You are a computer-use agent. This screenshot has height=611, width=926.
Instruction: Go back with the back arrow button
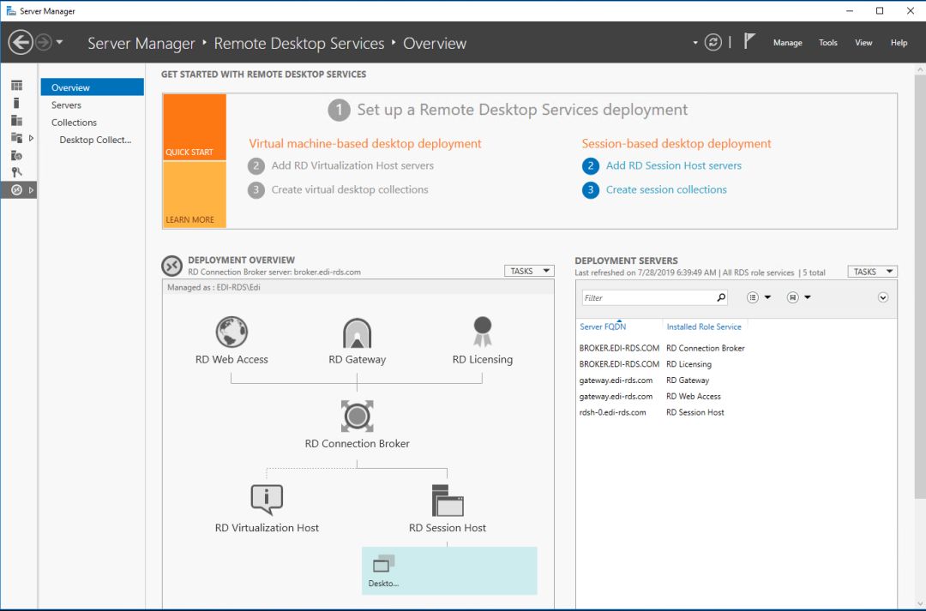pos(21,43)
